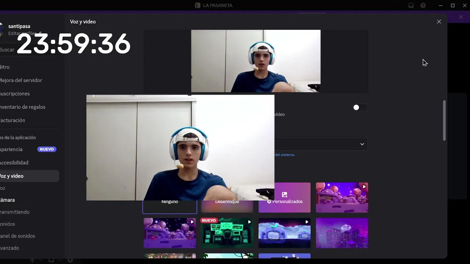Open Facturación settings section
Image resolution: width=470 pixels, height=264 pixels.
pos(29,120)
